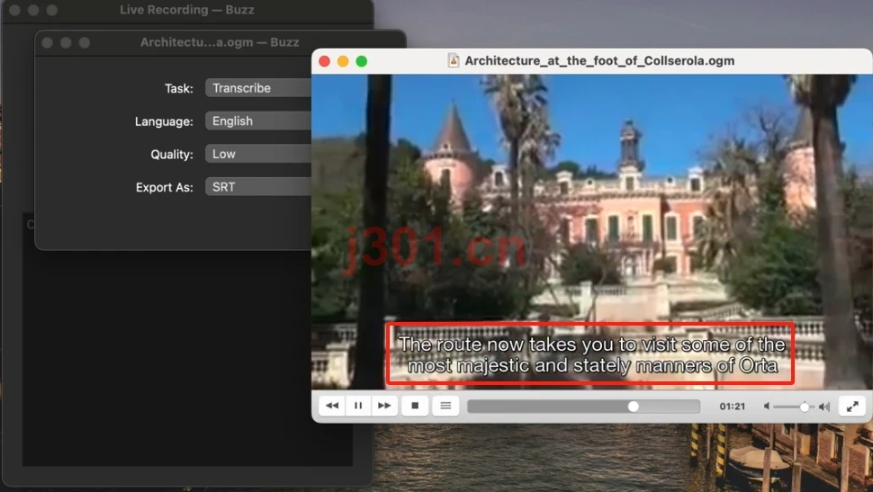Open the Quality dropdown showing Low
The width and height of the screenshot is (873, 492).
pos(258,154)
